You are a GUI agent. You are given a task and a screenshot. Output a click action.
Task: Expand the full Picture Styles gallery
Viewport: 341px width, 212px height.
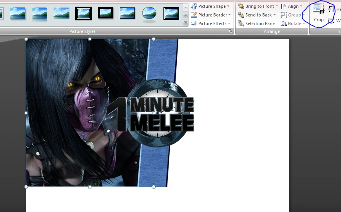coord(185,23)
